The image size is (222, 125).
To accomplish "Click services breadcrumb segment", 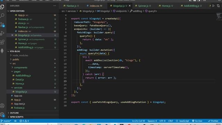I will [71, 11].
